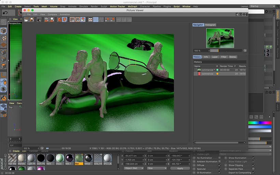
Task: Uncheck the Diffuse checkbox
Action: 220,165
